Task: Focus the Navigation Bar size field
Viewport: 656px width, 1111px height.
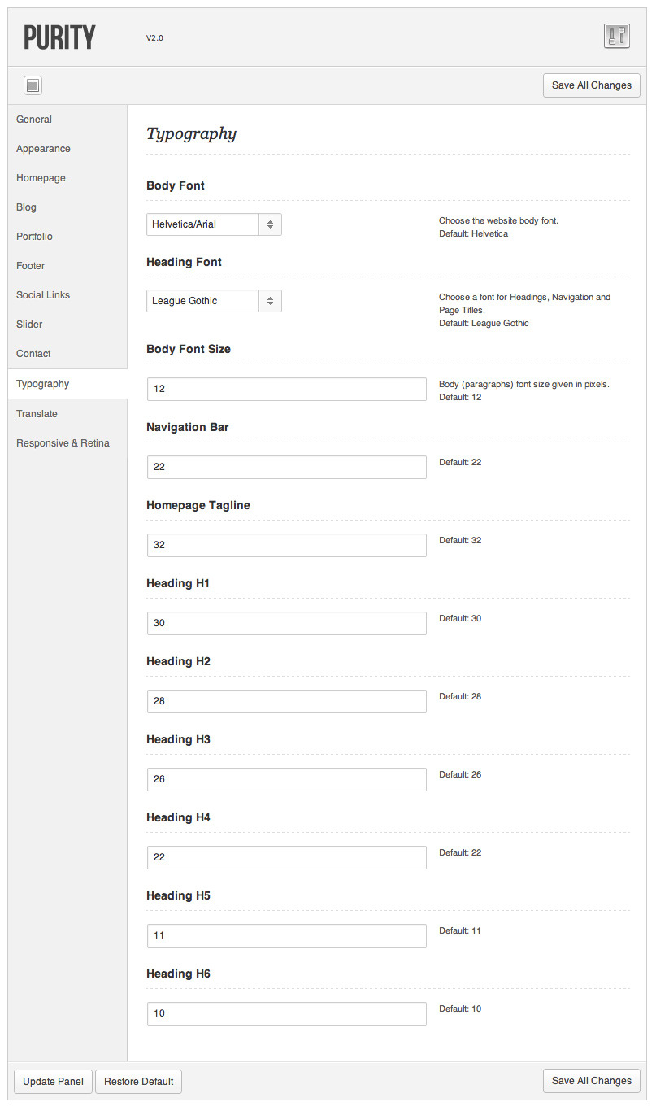Action: click(x=286, y=467)
